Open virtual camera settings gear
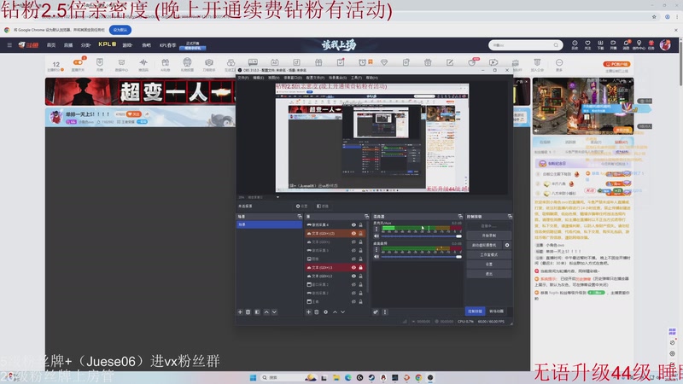Viewport: 683px width, 384px height. (x=507, y=245)
